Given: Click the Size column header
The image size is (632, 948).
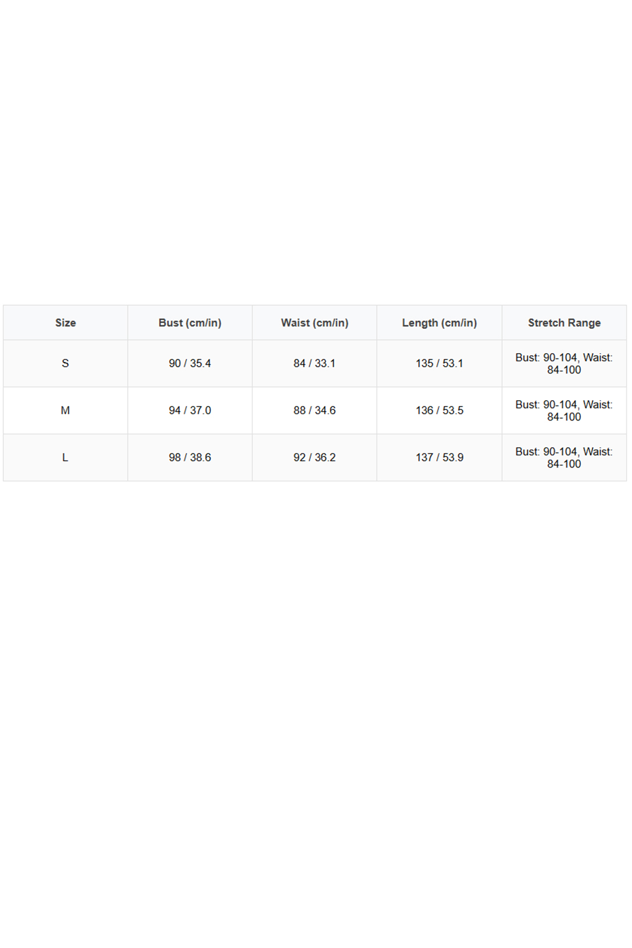Looking at the screenshot, I should click(66, 322).
